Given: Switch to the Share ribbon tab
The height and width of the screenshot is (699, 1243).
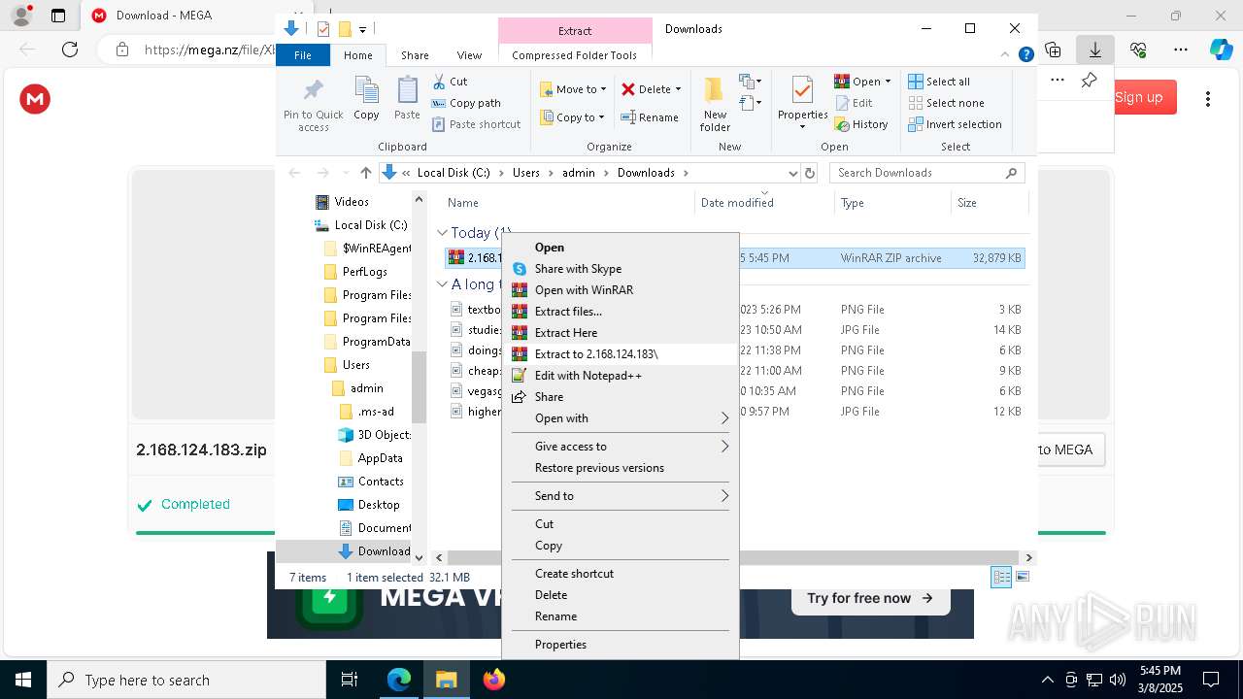Looking at the screenshot, I should pyautogui.click(x=415, y=55).
